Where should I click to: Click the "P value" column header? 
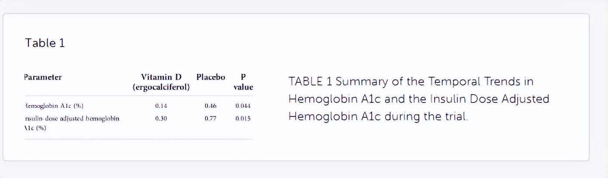(x=243, y=82)
